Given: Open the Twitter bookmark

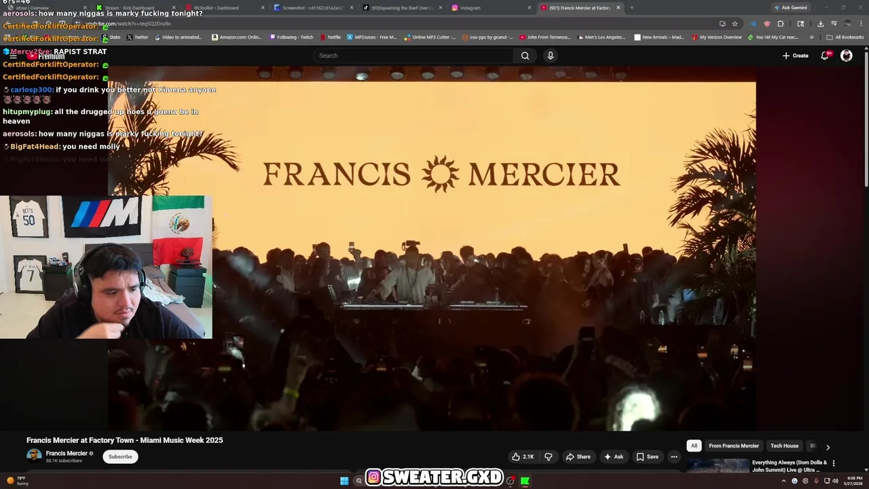Looking at the screenshot, I should (x=137, y=37).
